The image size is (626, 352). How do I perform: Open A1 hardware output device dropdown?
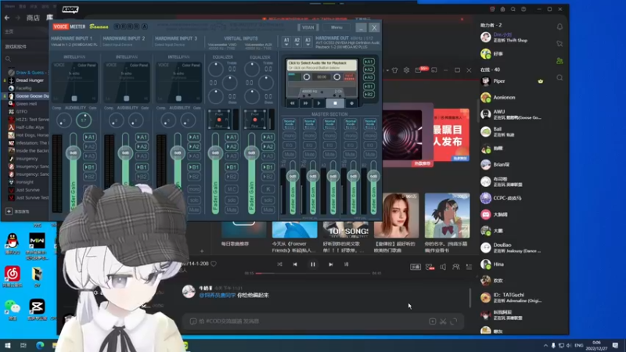(286, 42)
